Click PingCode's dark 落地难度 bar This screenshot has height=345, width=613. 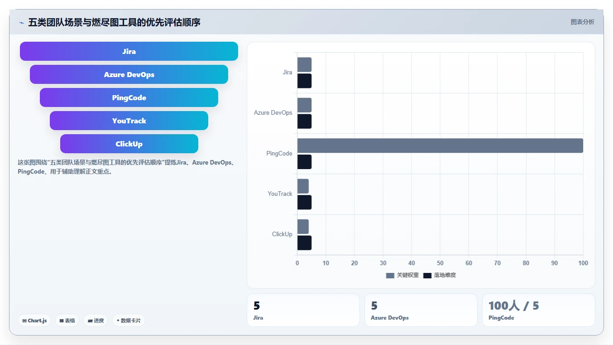click(304, 162)
